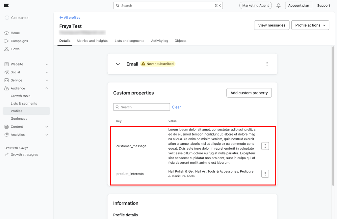Click the Audience people icon
Screen dimensions: 337x219
coord(7,88)
